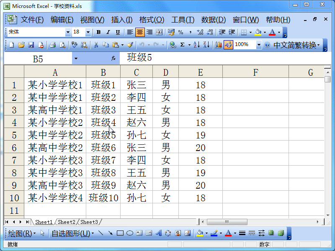Cut selection with the scissors icon
Image resolution: width=335 pixels, height=251 pixels.
96,45
